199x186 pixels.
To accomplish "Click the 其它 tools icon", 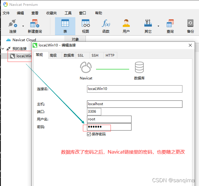I will pyautogui.click(x=148, y=23).
